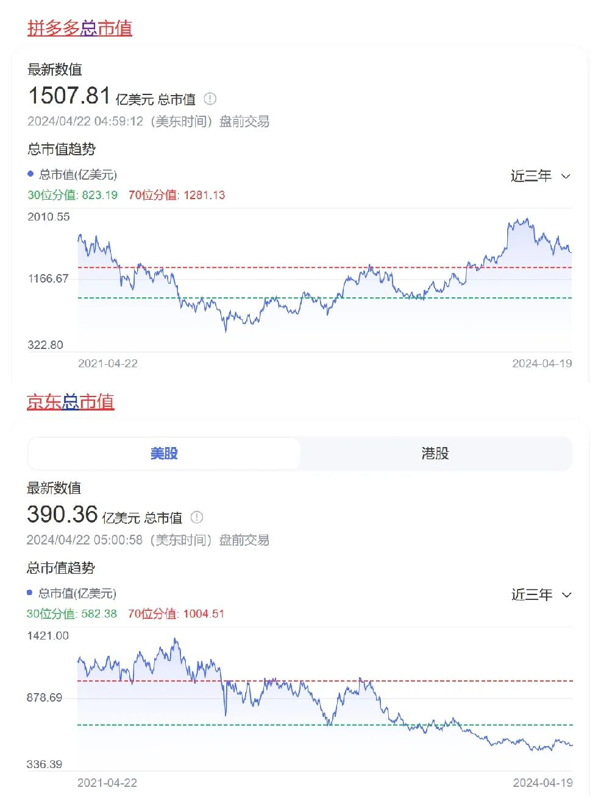Viewport: 601px width, 807px height.
Task: Open the 拼多多总市值 heading link
Action: (x=79, y=28)
